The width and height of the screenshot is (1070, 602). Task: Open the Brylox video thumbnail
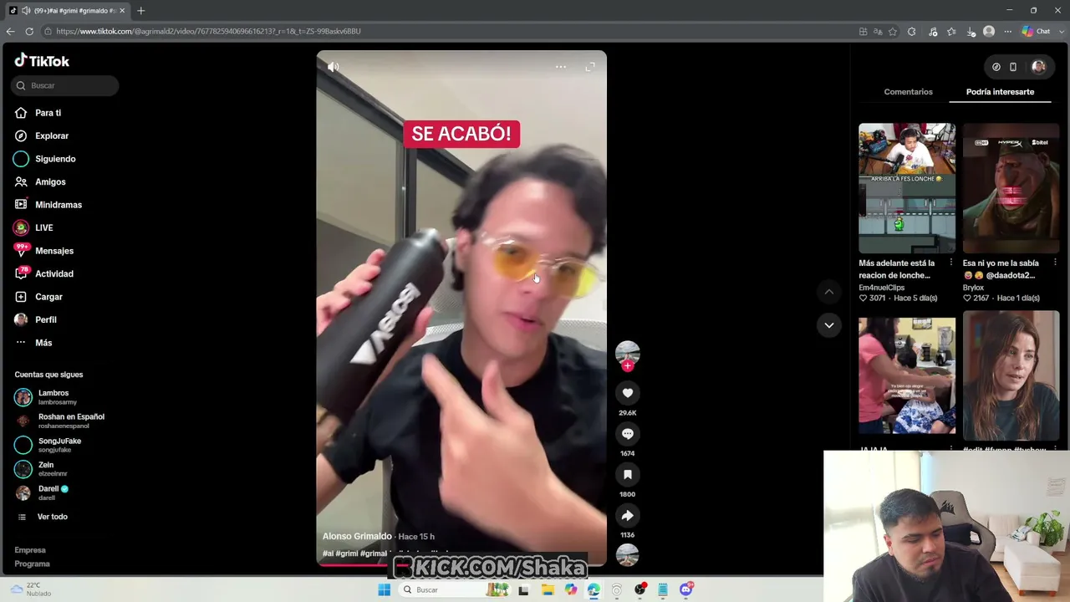[x=1011, y=188]
